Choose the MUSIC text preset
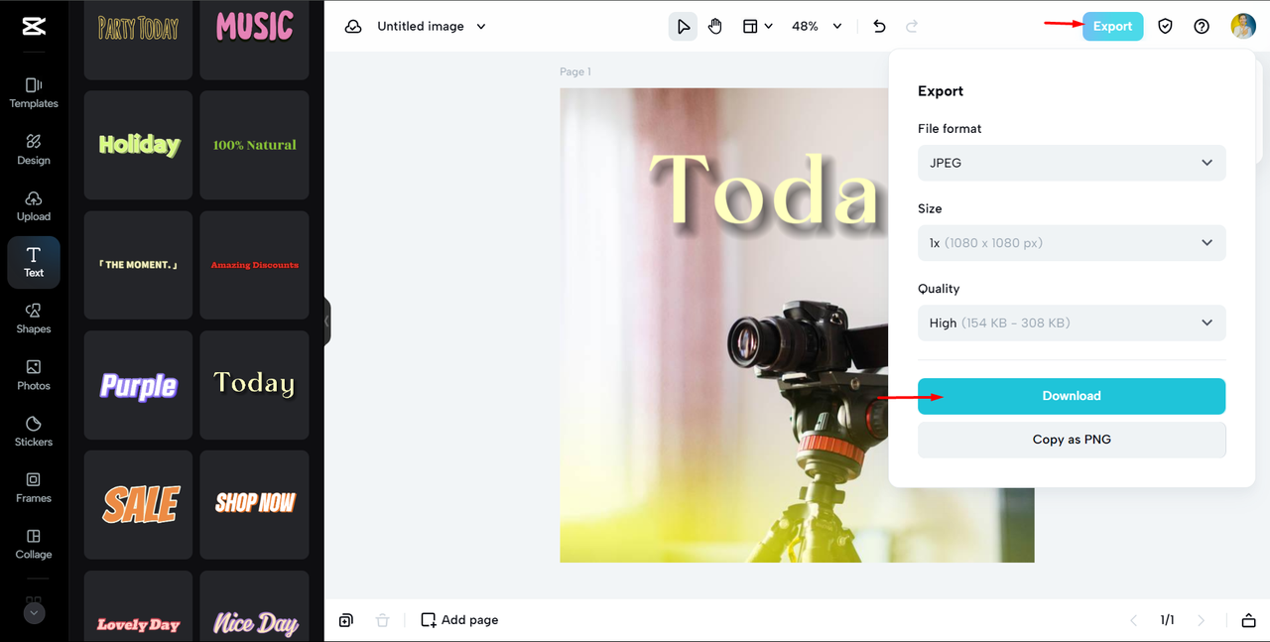The height and width of the screenshot is (642, 1270). click(254, 38)
